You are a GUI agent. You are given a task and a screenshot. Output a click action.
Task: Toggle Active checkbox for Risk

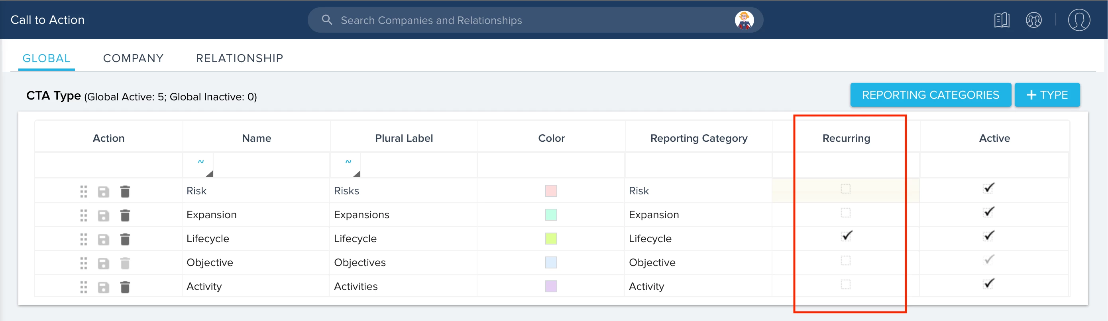tap(988, 188)
